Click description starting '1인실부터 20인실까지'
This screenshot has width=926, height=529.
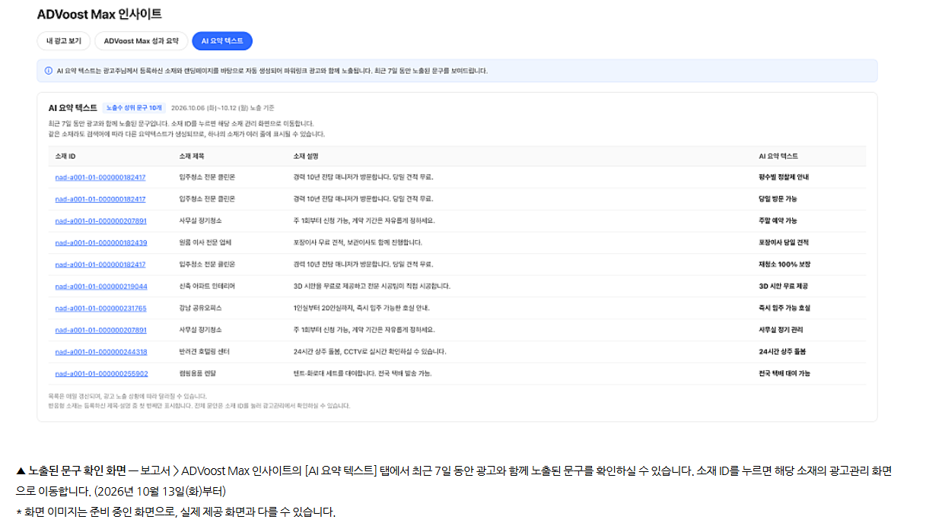coord(361,309)
